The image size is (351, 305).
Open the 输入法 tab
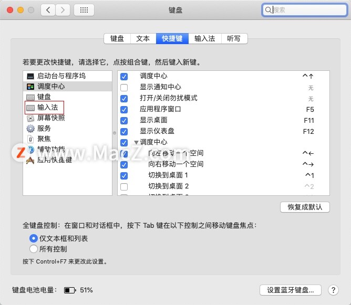click(x=204, y=38)
